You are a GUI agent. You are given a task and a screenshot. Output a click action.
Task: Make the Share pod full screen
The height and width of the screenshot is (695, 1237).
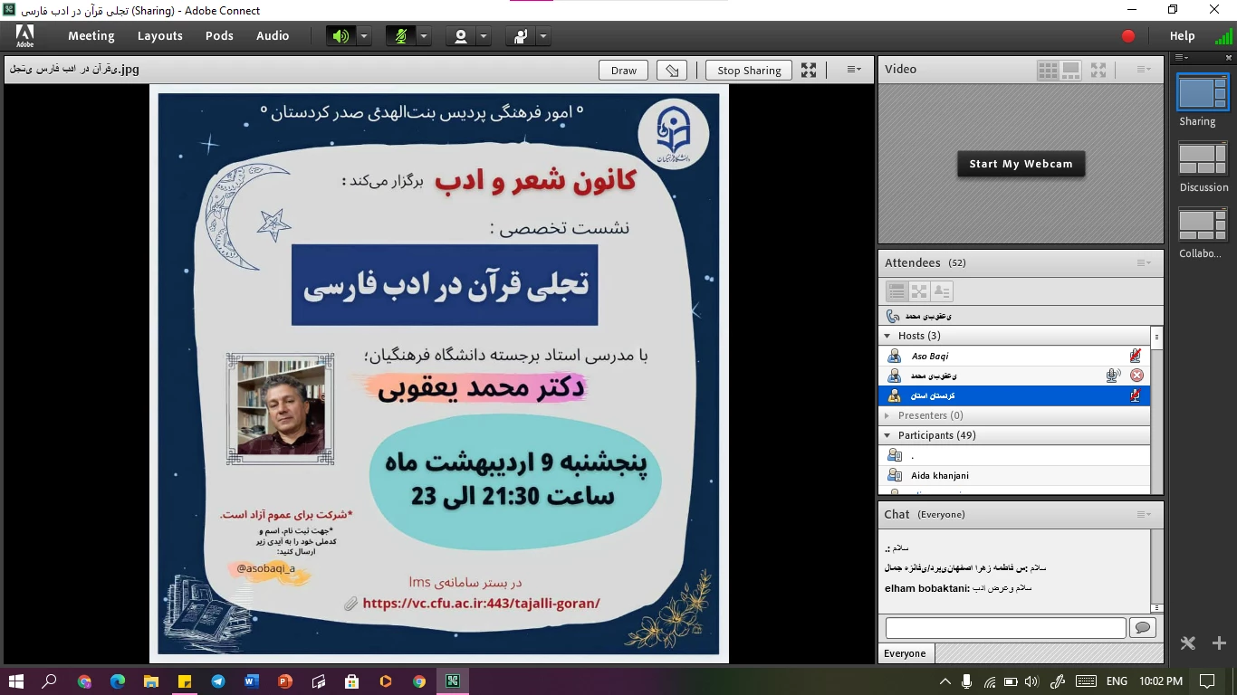click(x=809, y=71)
